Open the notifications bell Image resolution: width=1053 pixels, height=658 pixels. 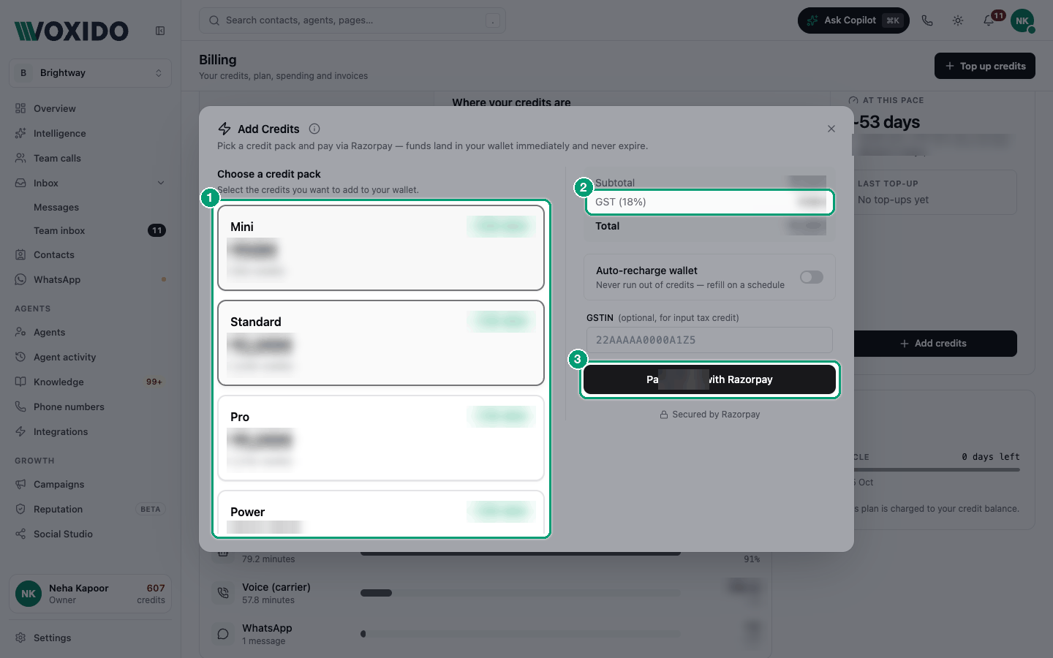(989, 20)
